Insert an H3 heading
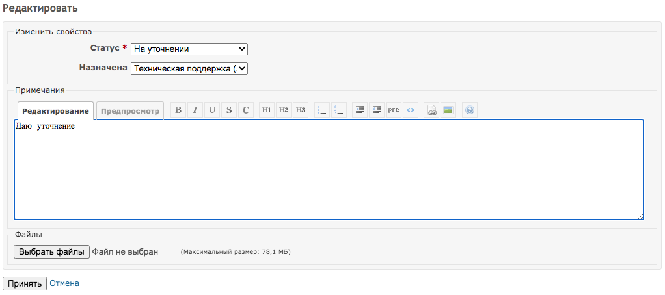This screenshot has height=295, width=665. tap(300, 110)
